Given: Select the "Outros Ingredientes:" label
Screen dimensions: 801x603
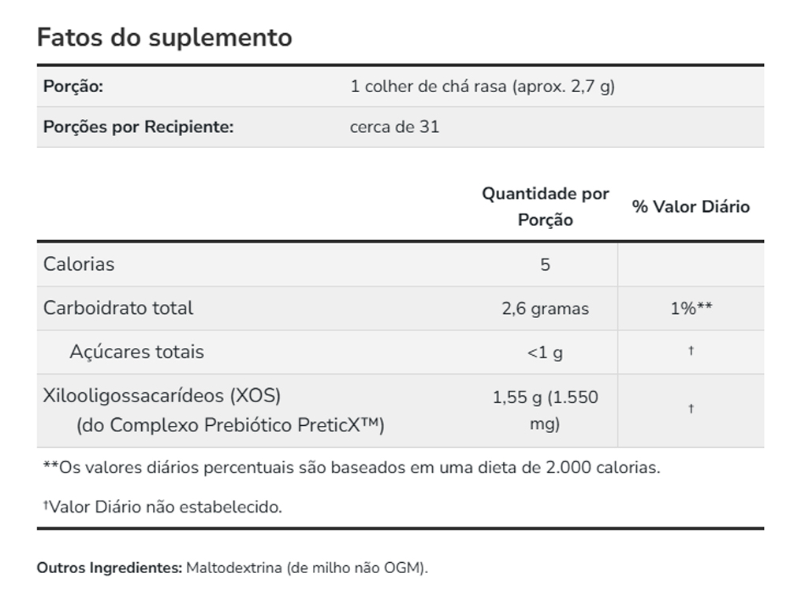Looking at the screenshot, I should coord(110,568).
